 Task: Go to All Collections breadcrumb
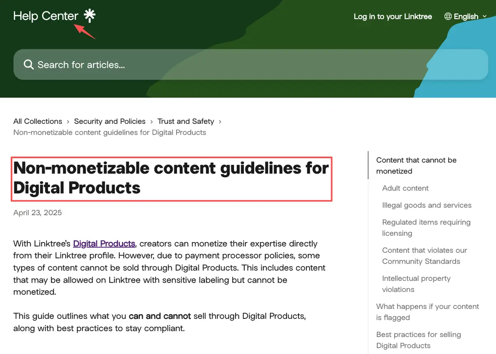tap(38, 121)
